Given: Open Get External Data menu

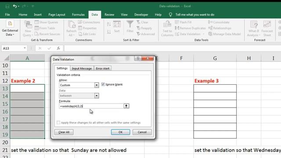Looking at the screenshot, I should pyautogui.click(x=10, y=29).
